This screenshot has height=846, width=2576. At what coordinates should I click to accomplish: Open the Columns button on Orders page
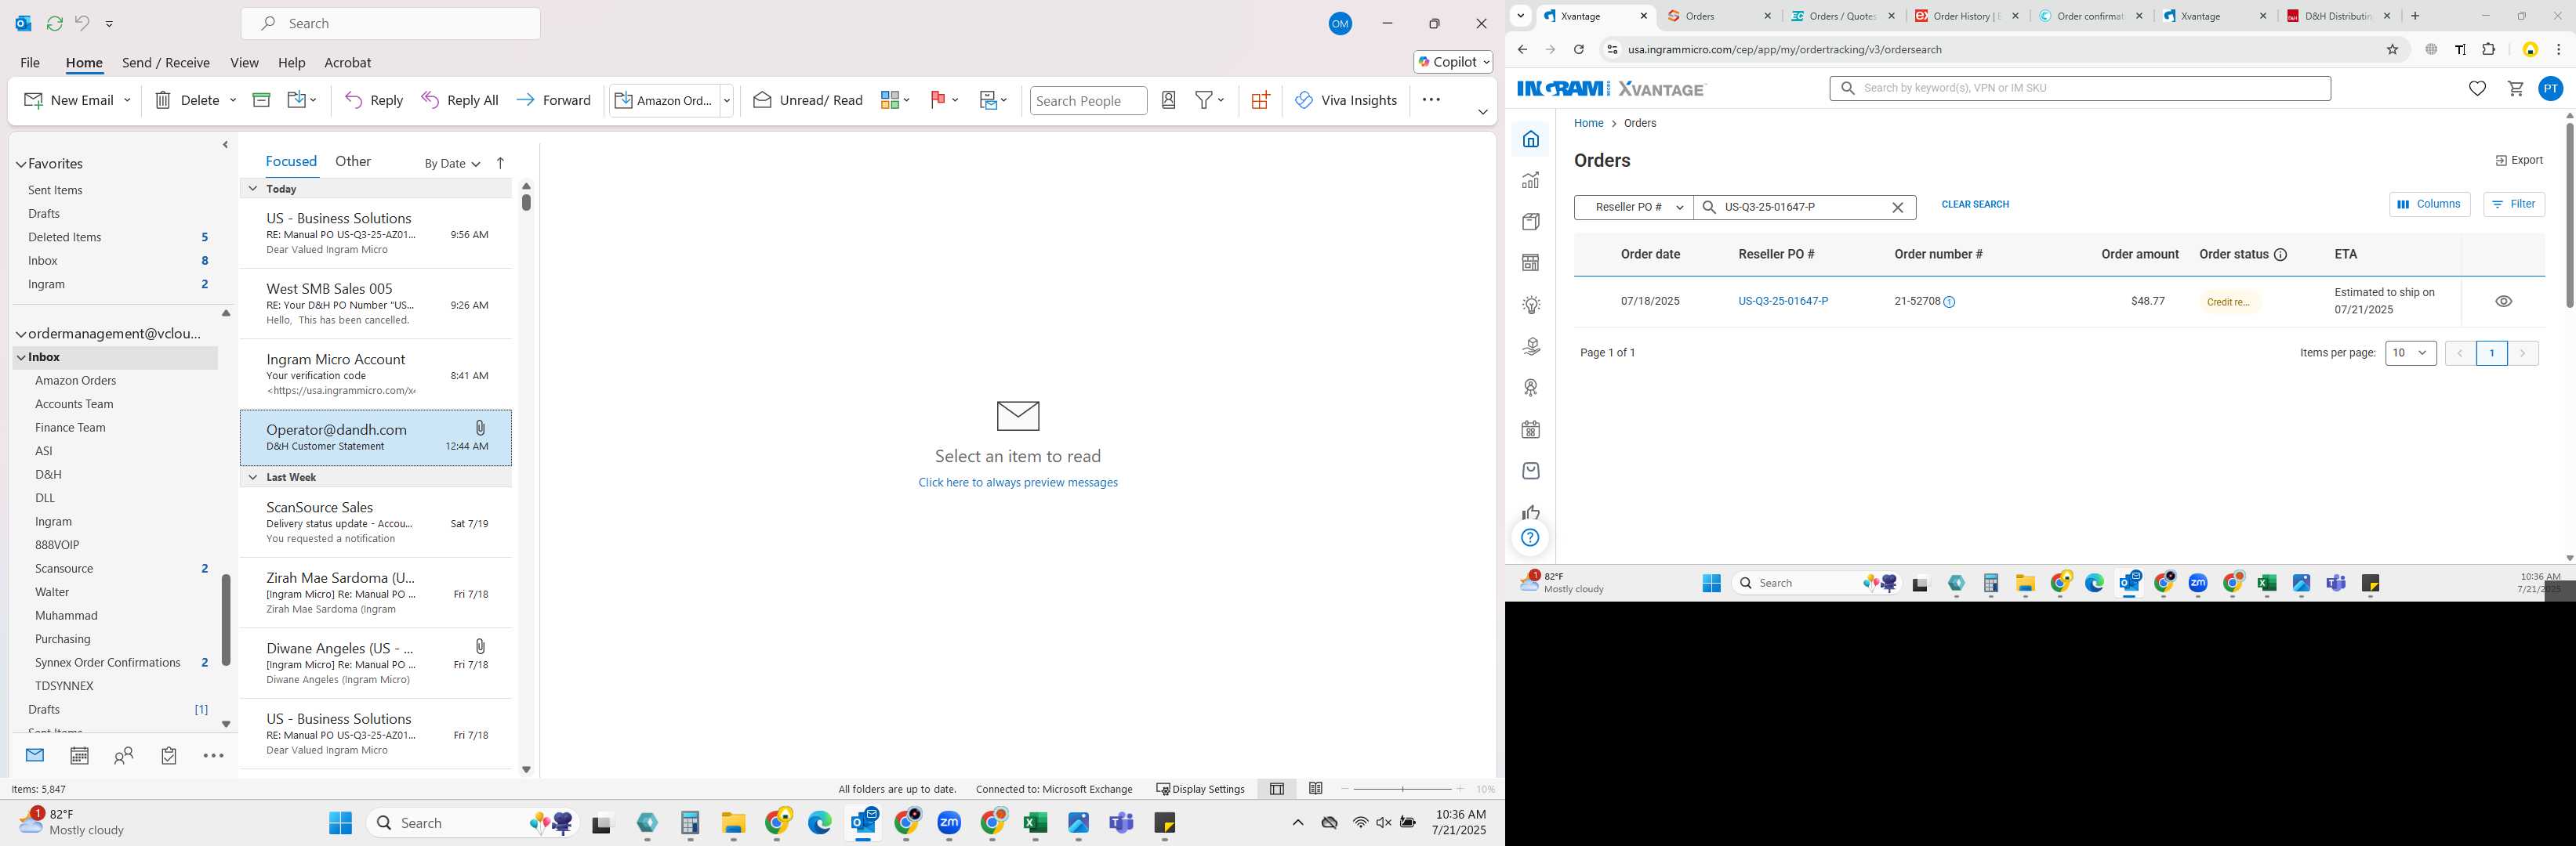2429,204
